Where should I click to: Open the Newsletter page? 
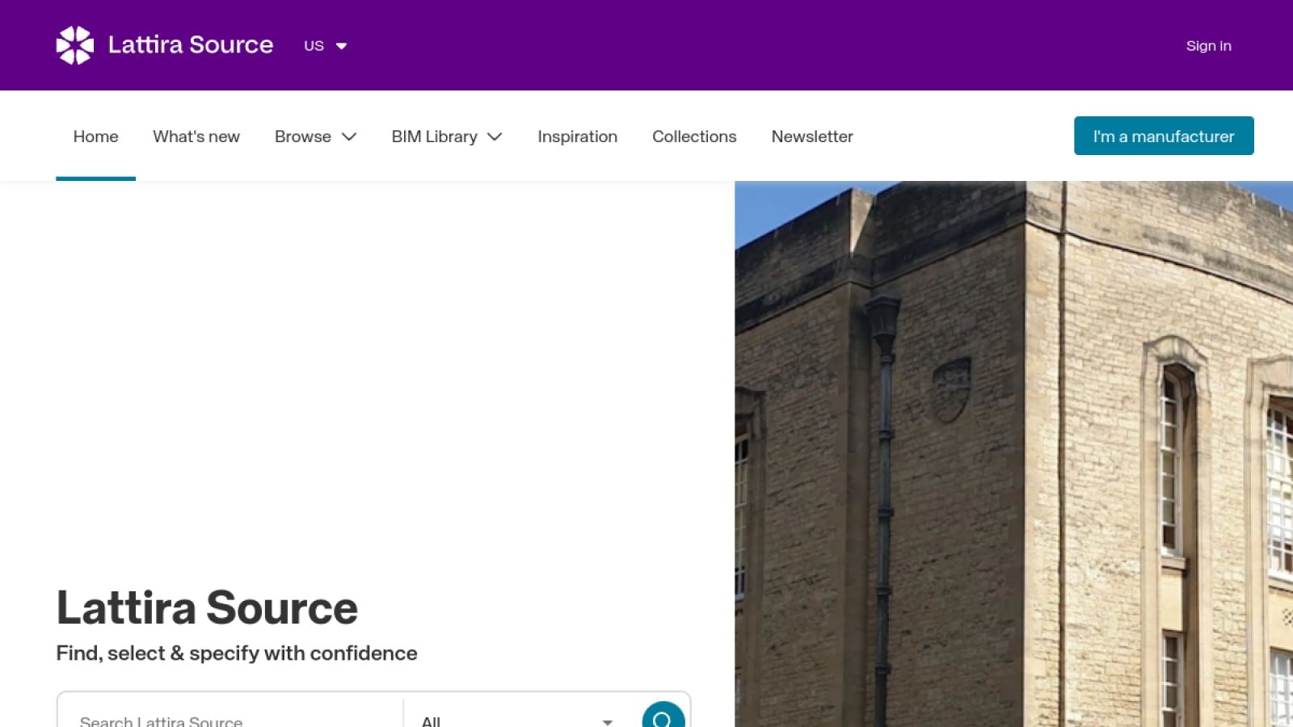coord(812,137)
